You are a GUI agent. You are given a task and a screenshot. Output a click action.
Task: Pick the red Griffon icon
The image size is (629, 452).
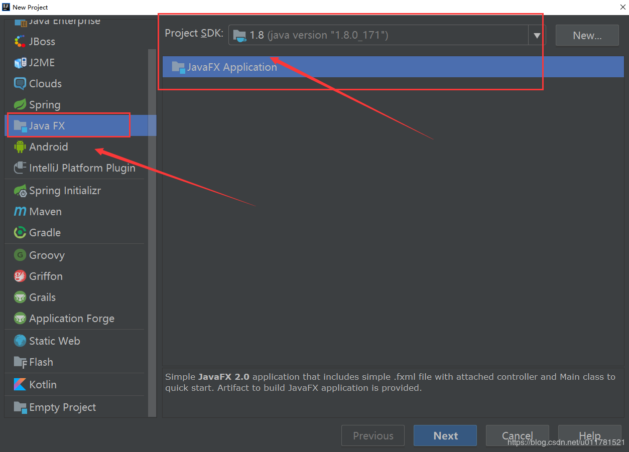20,276
